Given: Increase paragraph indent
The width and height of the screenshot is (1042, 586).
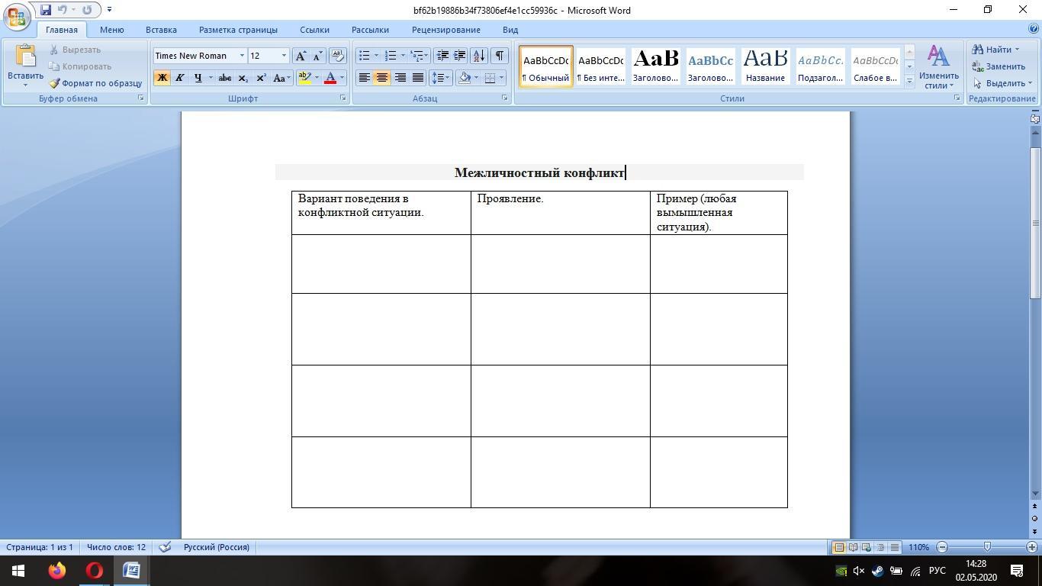Looking at the screenshot, I should 460,56.
